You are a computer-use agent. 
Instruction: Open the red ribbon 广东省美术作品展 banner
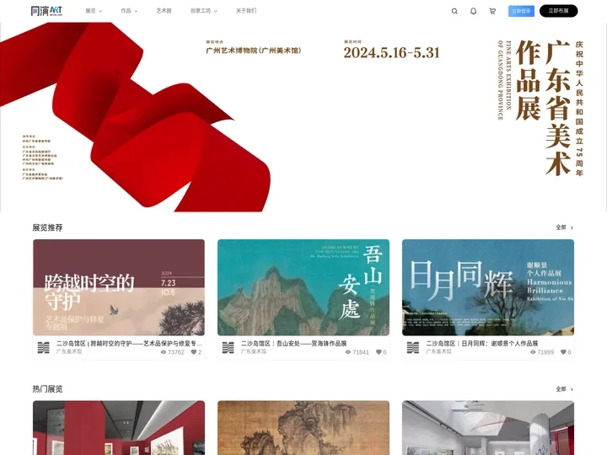(303, 117)
